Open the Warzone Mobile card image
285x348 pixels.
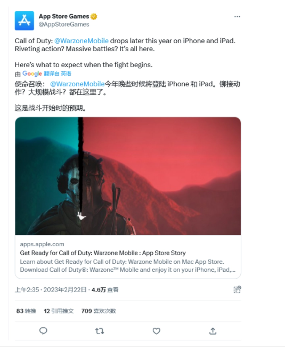pyautogui.click(x=128, y=176)
